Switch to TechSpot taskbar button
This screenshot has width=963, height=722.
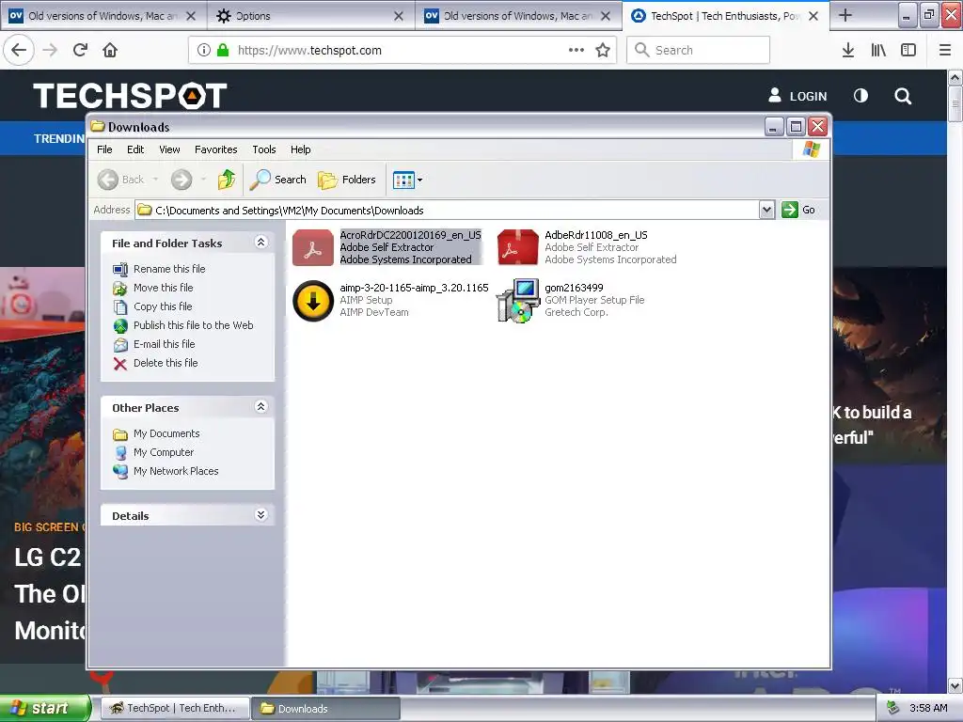175,709
